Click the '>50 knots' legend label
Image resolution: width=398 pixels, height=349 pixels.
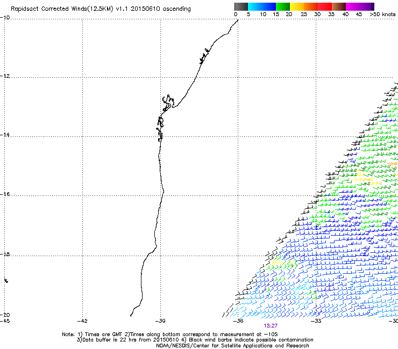coord(382,14)
